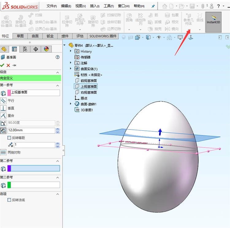Screen dimensions: 230x228
Task: Select the Swept Boss (扫描) tool
Action: (x=35, y=15)
